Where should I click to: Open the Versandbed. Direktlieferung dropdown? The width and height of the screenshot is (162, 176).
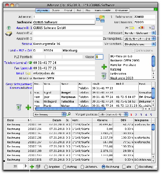point(140,44)
